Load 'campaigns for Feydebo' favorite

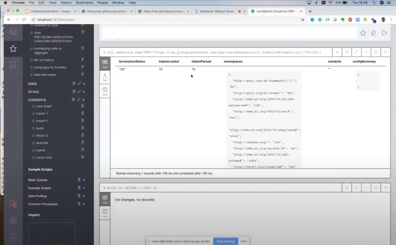pyautogui.click(x=50, y=67)
